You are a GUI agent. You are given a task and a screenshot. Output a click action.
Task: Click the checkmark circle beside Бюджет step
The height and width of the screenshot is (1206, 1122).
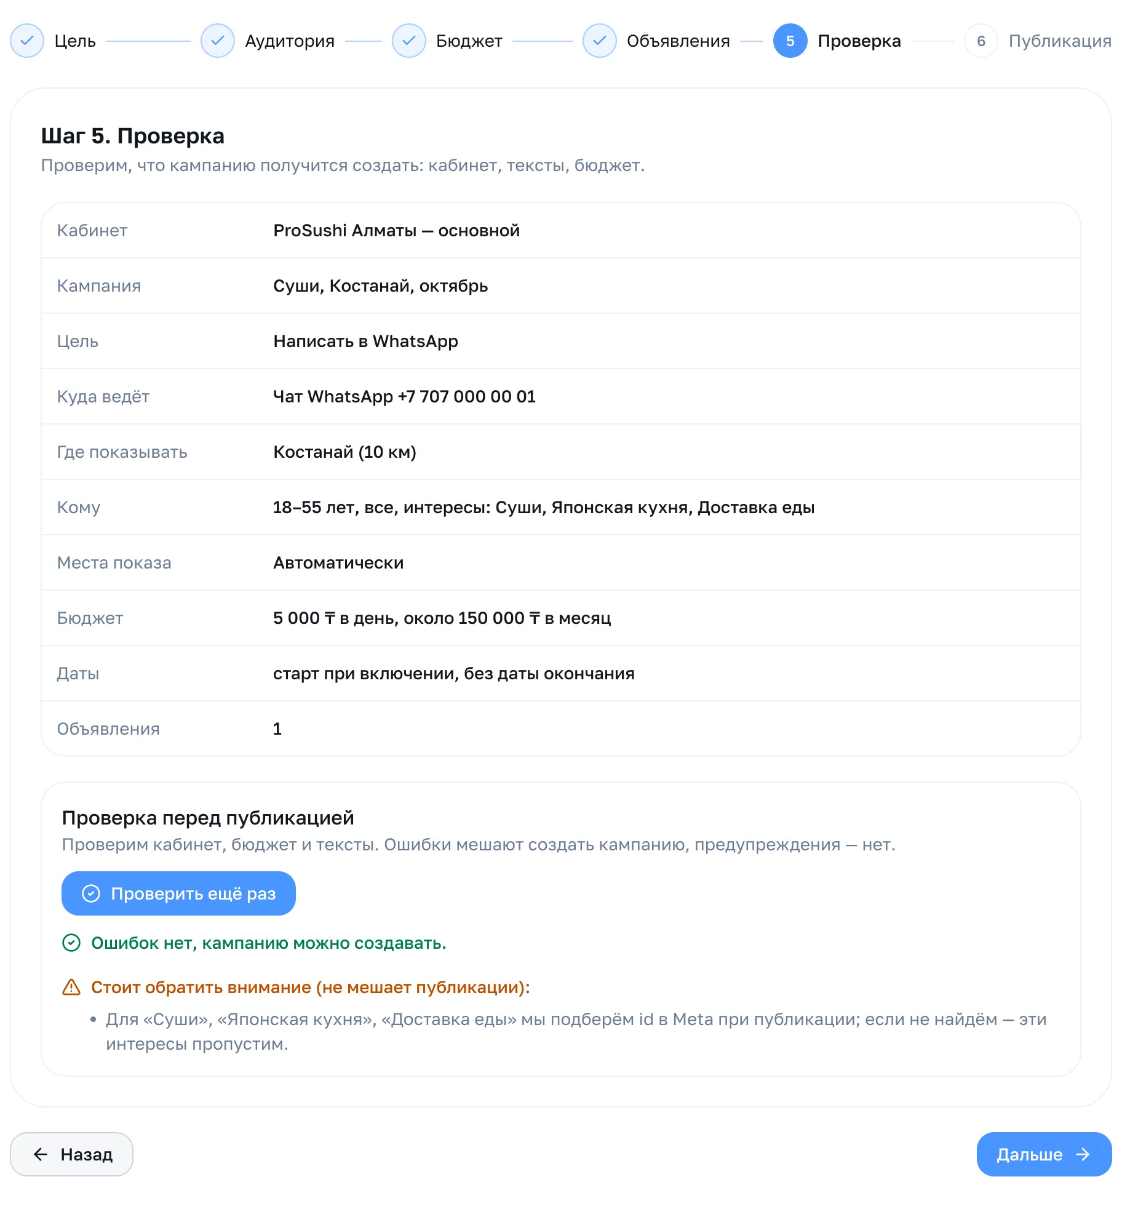(409, 41)
